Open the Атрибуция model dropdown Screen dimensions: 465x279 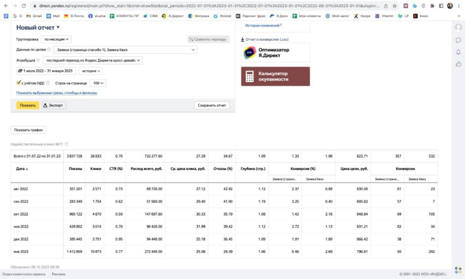(93, 60)
